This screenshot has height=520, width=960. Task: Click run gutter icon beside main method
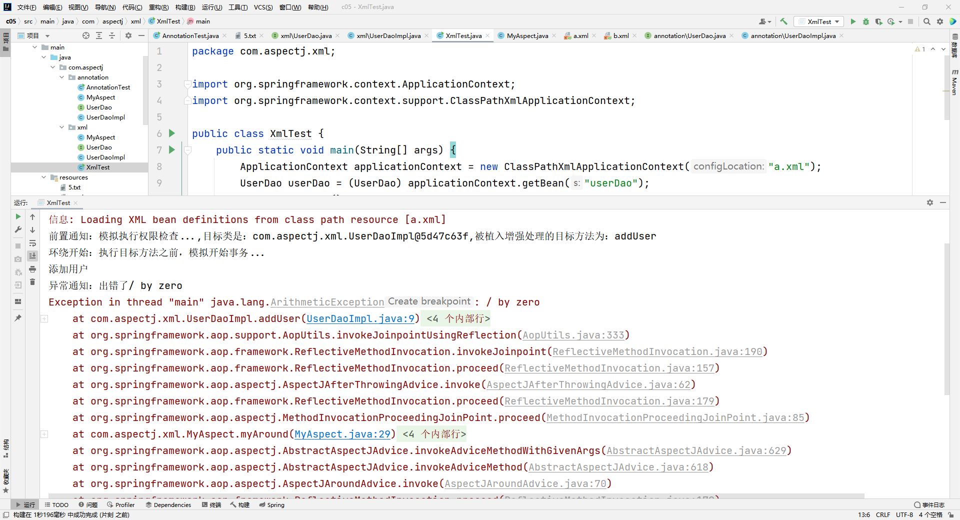tap(172, 149)
